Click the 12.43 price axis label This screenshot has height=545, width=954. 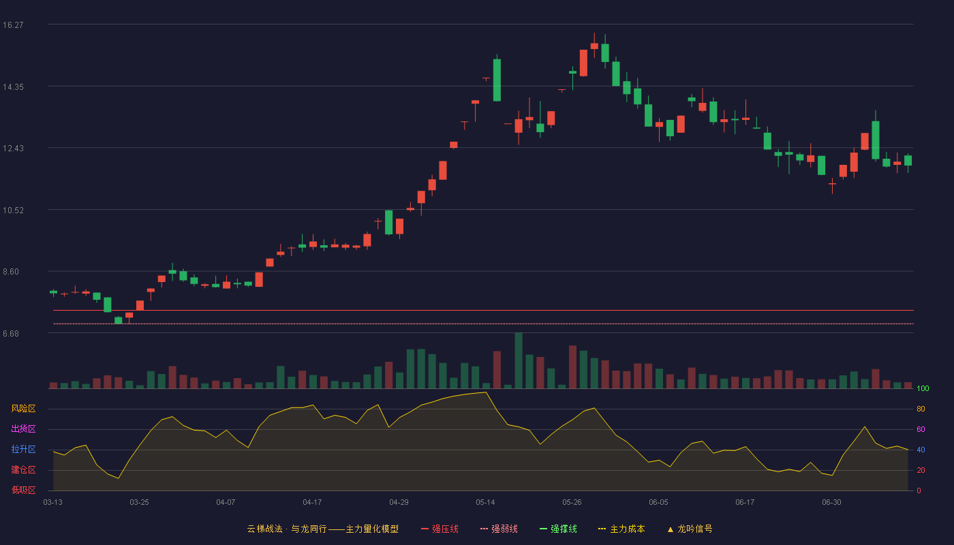coord(13,149)
